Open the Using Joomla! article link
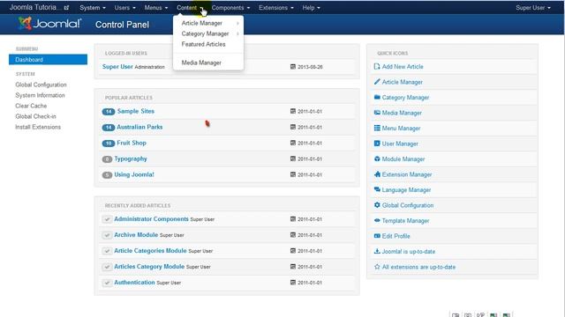 (134, 174)
